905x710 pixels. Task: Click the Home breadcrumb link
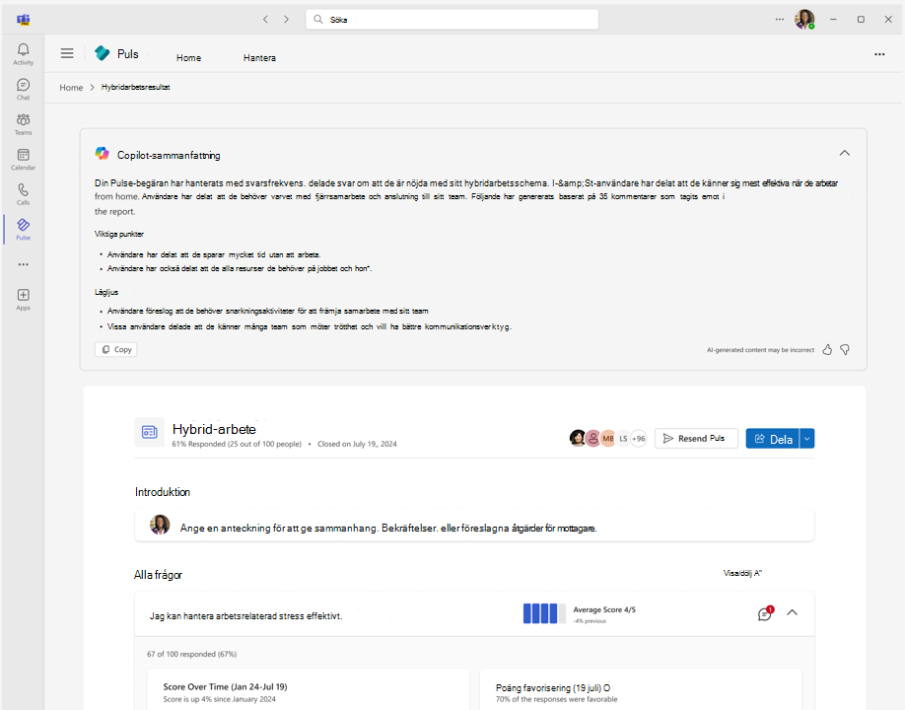[71, 88]
